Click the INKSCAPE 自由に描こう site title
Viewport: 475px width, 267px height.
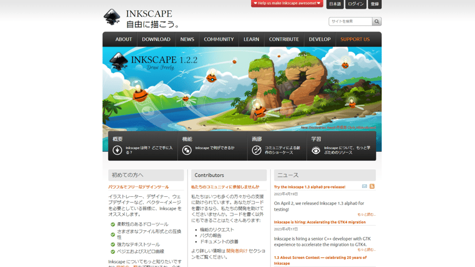[153, 19]
